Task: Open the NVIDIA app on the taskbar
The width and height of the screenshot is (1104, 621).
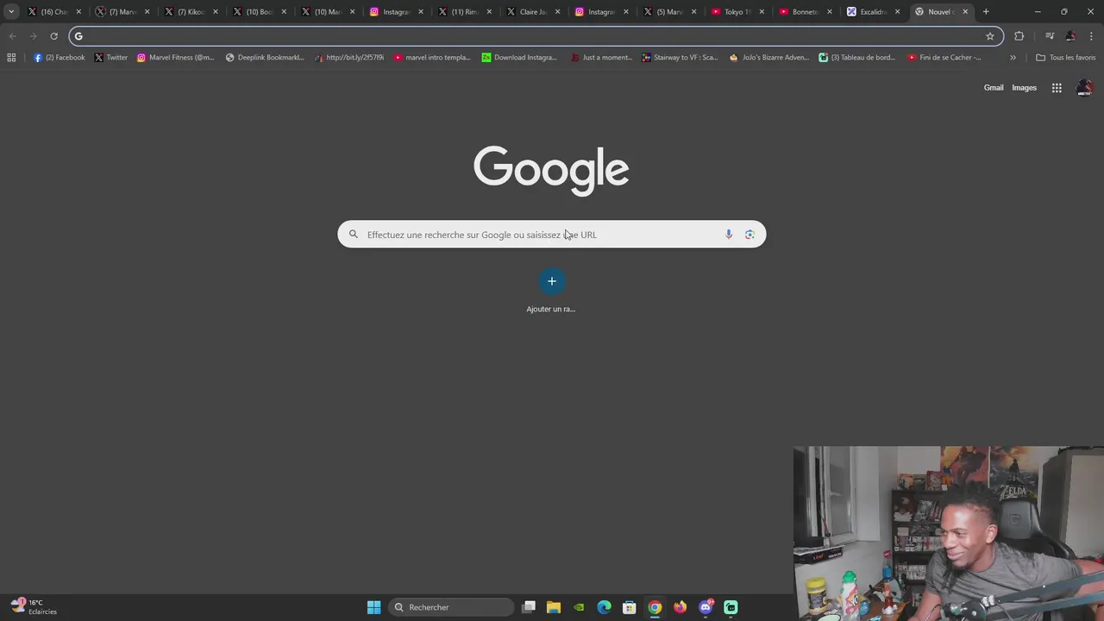Action: click(x=579, y=607)
